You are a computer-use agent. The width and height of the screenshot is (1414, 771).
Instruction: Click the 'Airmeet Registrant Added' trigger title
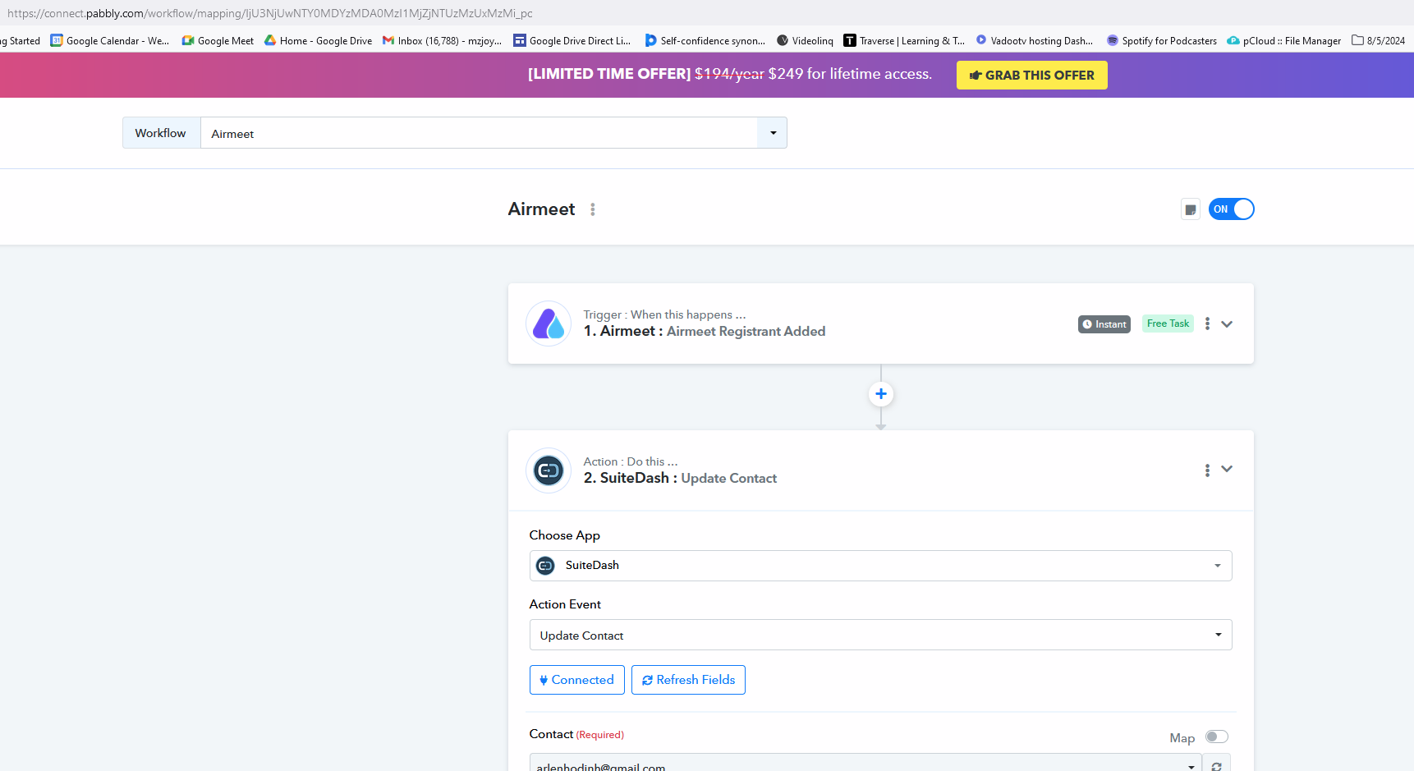click(x=746, y=331)
